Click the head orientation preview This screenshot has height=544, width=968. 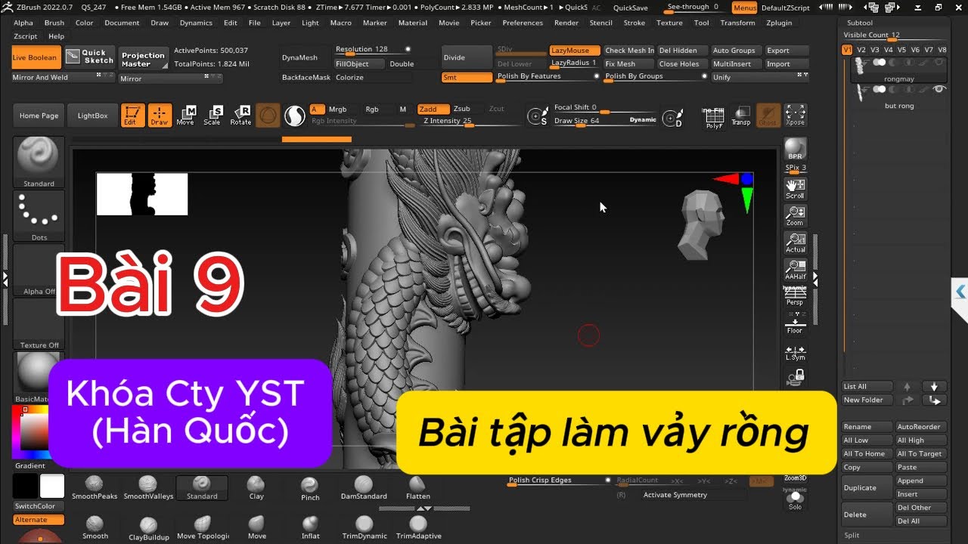coord(700,225)
